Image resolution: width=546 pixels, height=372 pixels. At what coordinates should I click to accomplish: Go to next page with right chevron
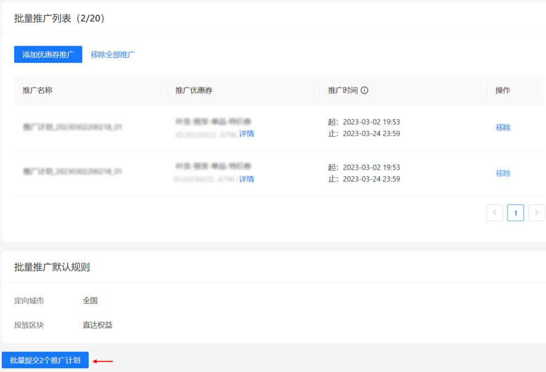(x=537, y=212)
